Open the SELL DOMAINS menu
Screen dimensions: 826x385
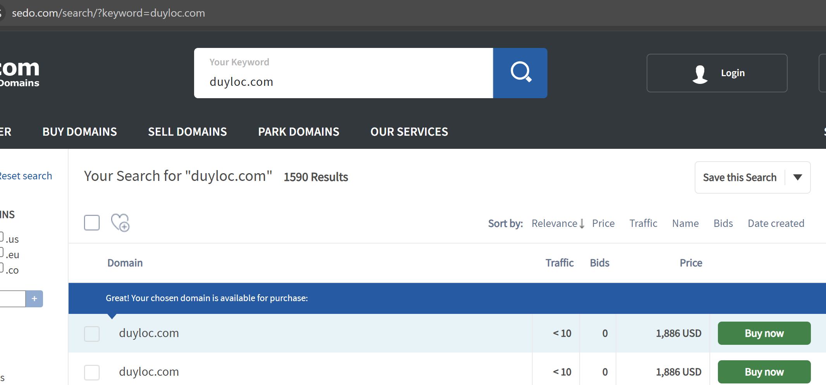(x=188, y=132)
